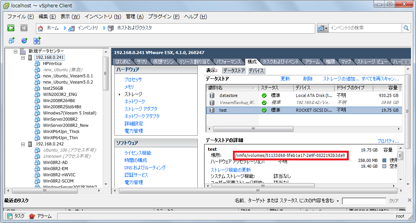
Task: Open the インベントリ menu
Action: (103, 17)
